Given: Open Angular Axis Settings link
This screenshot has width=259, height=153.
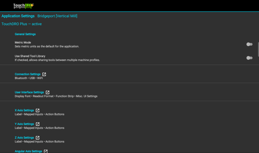Looking at the screenshot, I should (x=28, y=151).
